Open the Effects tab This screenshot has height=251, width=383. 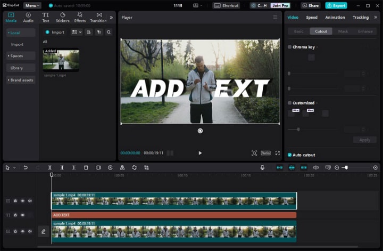[x=80, y=18]
